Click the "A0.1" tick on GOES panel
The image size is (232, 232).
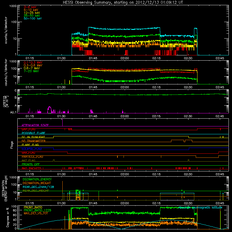pyautogui.click(x=13, y=112)
